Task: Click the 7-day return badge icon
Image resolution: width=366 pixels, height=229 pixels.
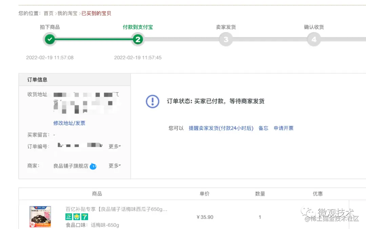Action: coord(84,217)
